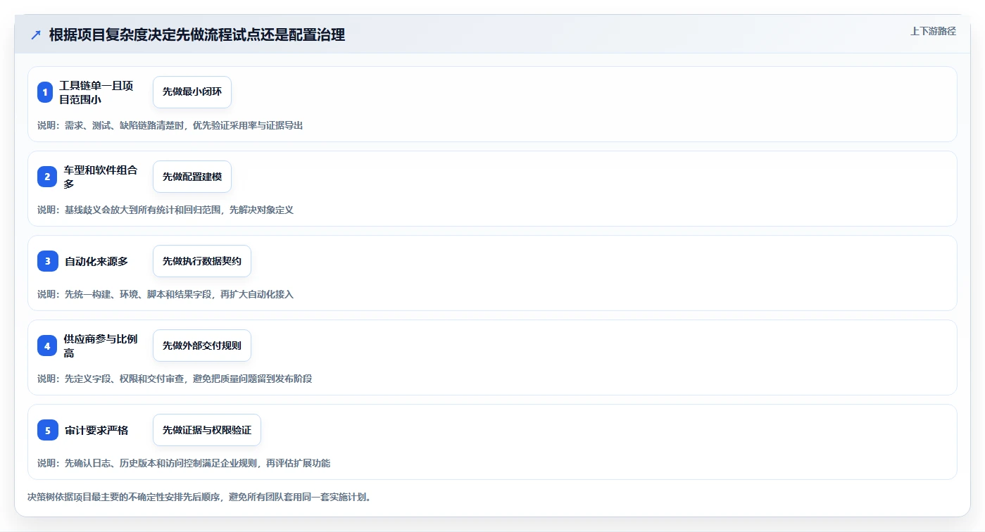Click condition text 车型和软件组合多
The image size is (985, 532).
101,177
